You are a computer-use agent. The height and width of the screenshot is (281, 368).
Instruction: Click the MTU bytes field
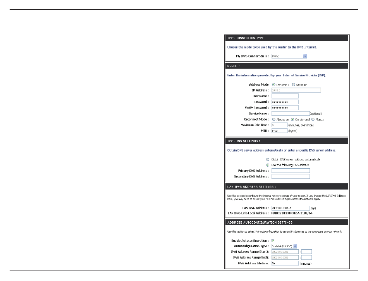tap(280, 131)
